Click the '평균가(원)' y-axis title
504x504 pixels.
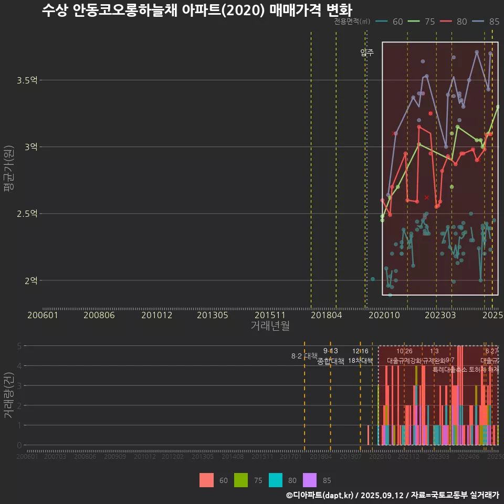coord(9,169)
